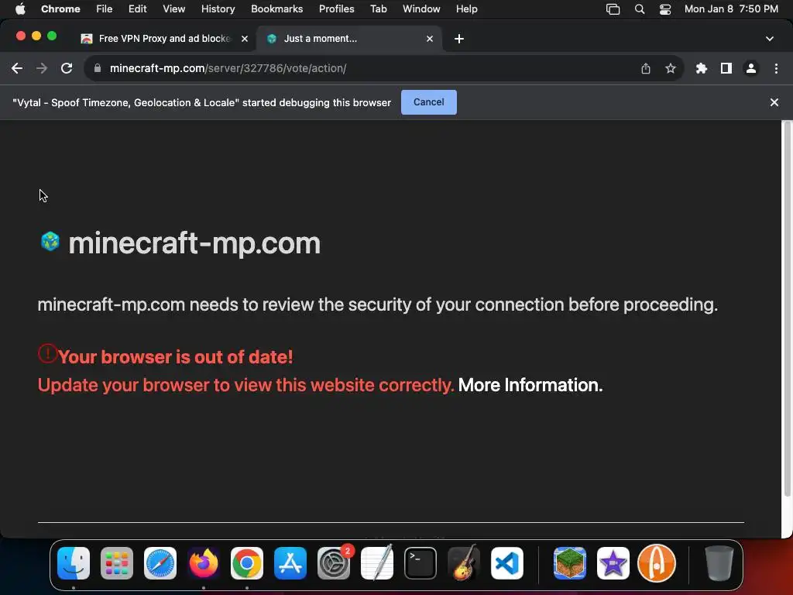The width and height of the screenshot is (793, 595).
Task: Click the forward navigation arrow
Action: pyautogui.click(x=42, y=68)
